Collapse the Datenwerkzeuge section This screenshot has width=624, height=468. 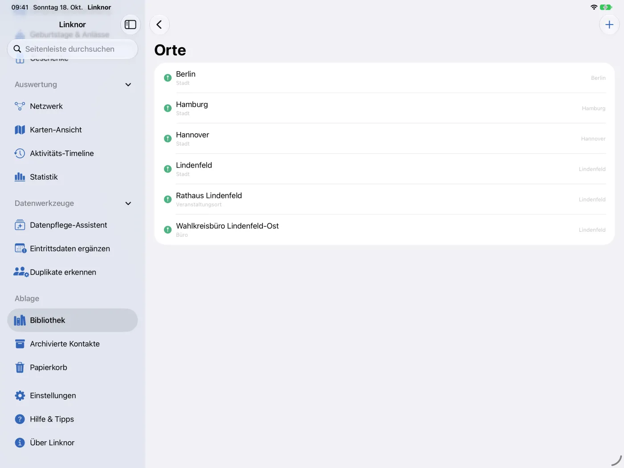pyautogui.click(x=128, y=203)
